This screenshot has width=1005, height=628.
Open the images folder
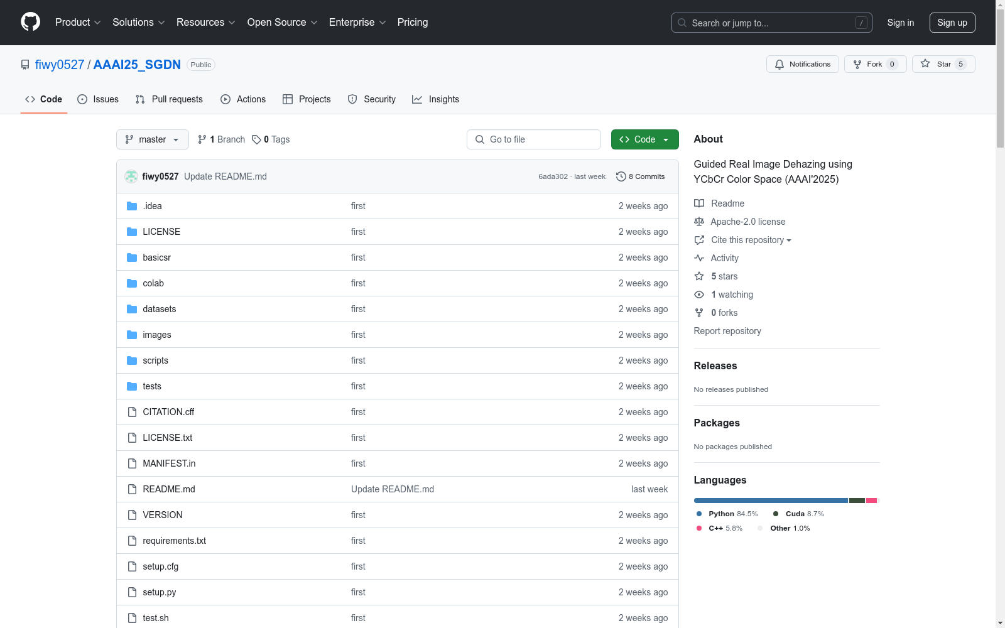pyautogui.click(x=157, y=335)
